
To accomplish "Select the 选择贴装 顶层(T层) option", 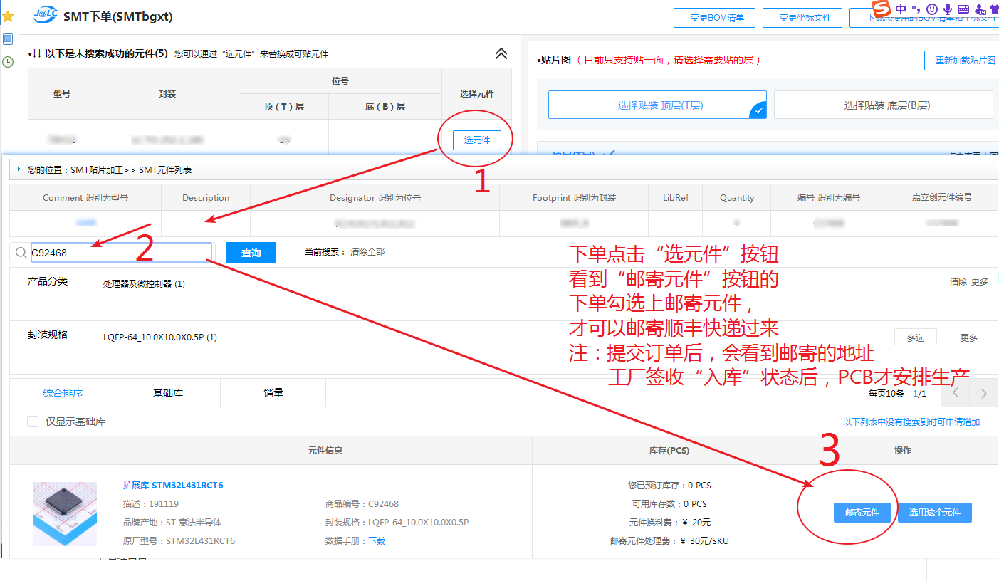I will (x=657, y=105).
